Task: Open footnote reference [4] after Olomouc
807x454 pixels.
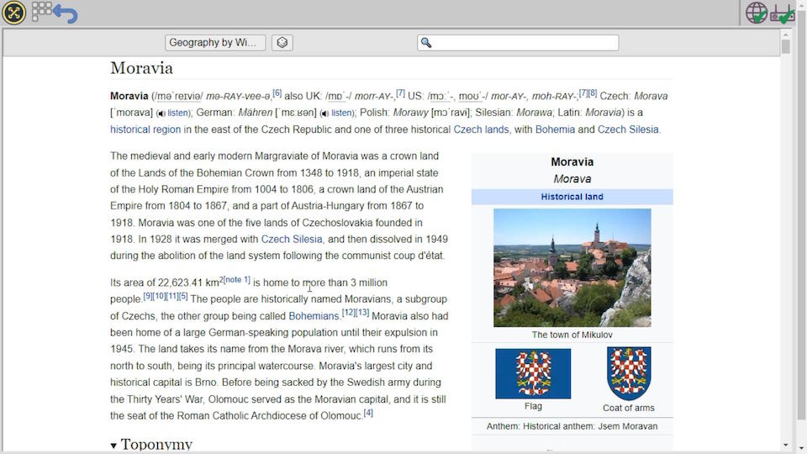Action: pyautogui.click(x=368, y=413)
